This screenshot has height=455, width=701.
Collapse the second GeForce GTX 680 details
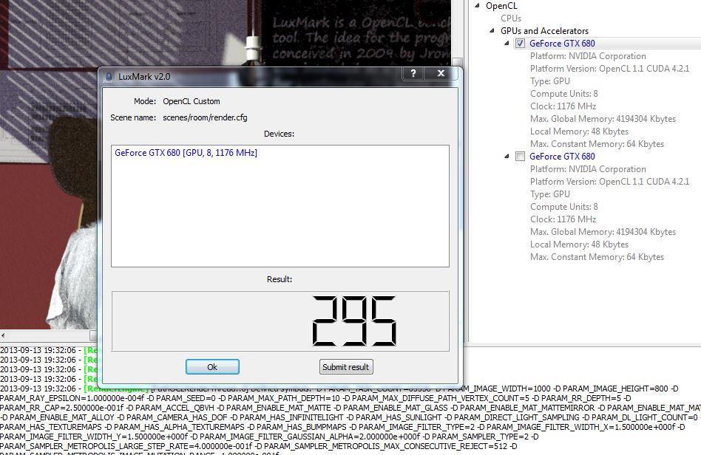(507, 157)
